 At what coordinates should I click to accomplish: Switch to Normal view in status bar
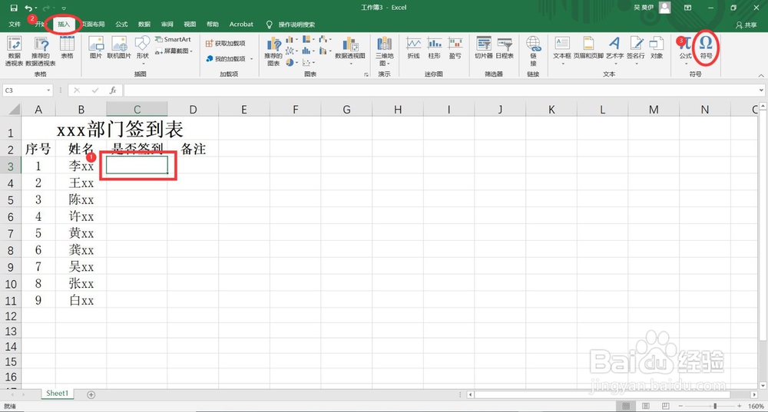[x=626, y=406]
